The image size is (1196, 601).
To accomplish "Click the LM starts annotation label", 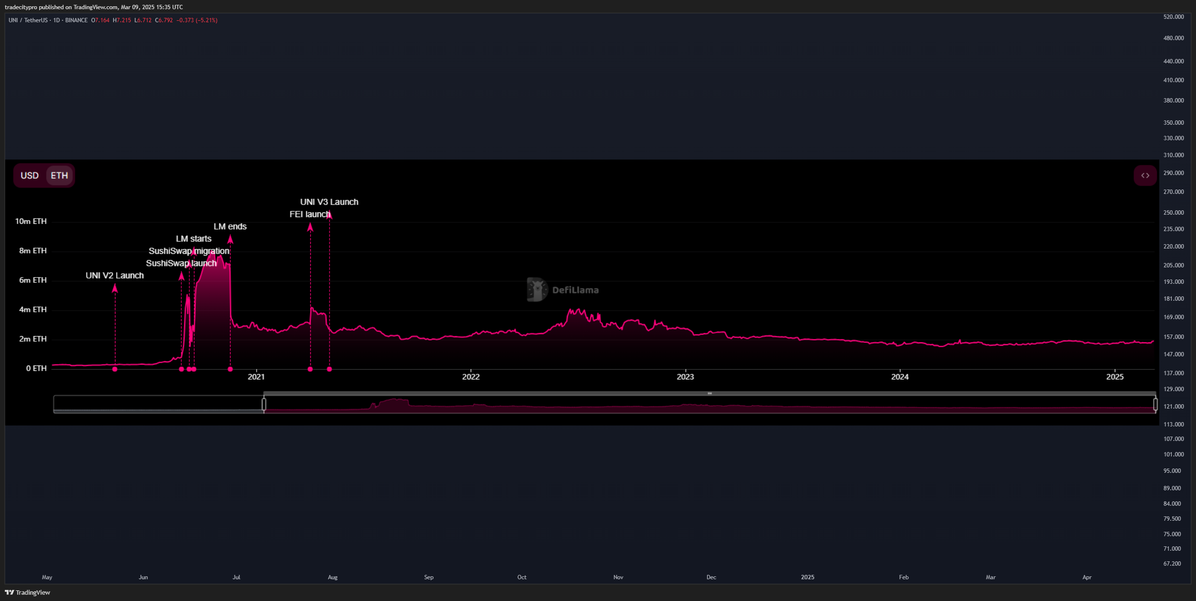I will tap(193, 239).
